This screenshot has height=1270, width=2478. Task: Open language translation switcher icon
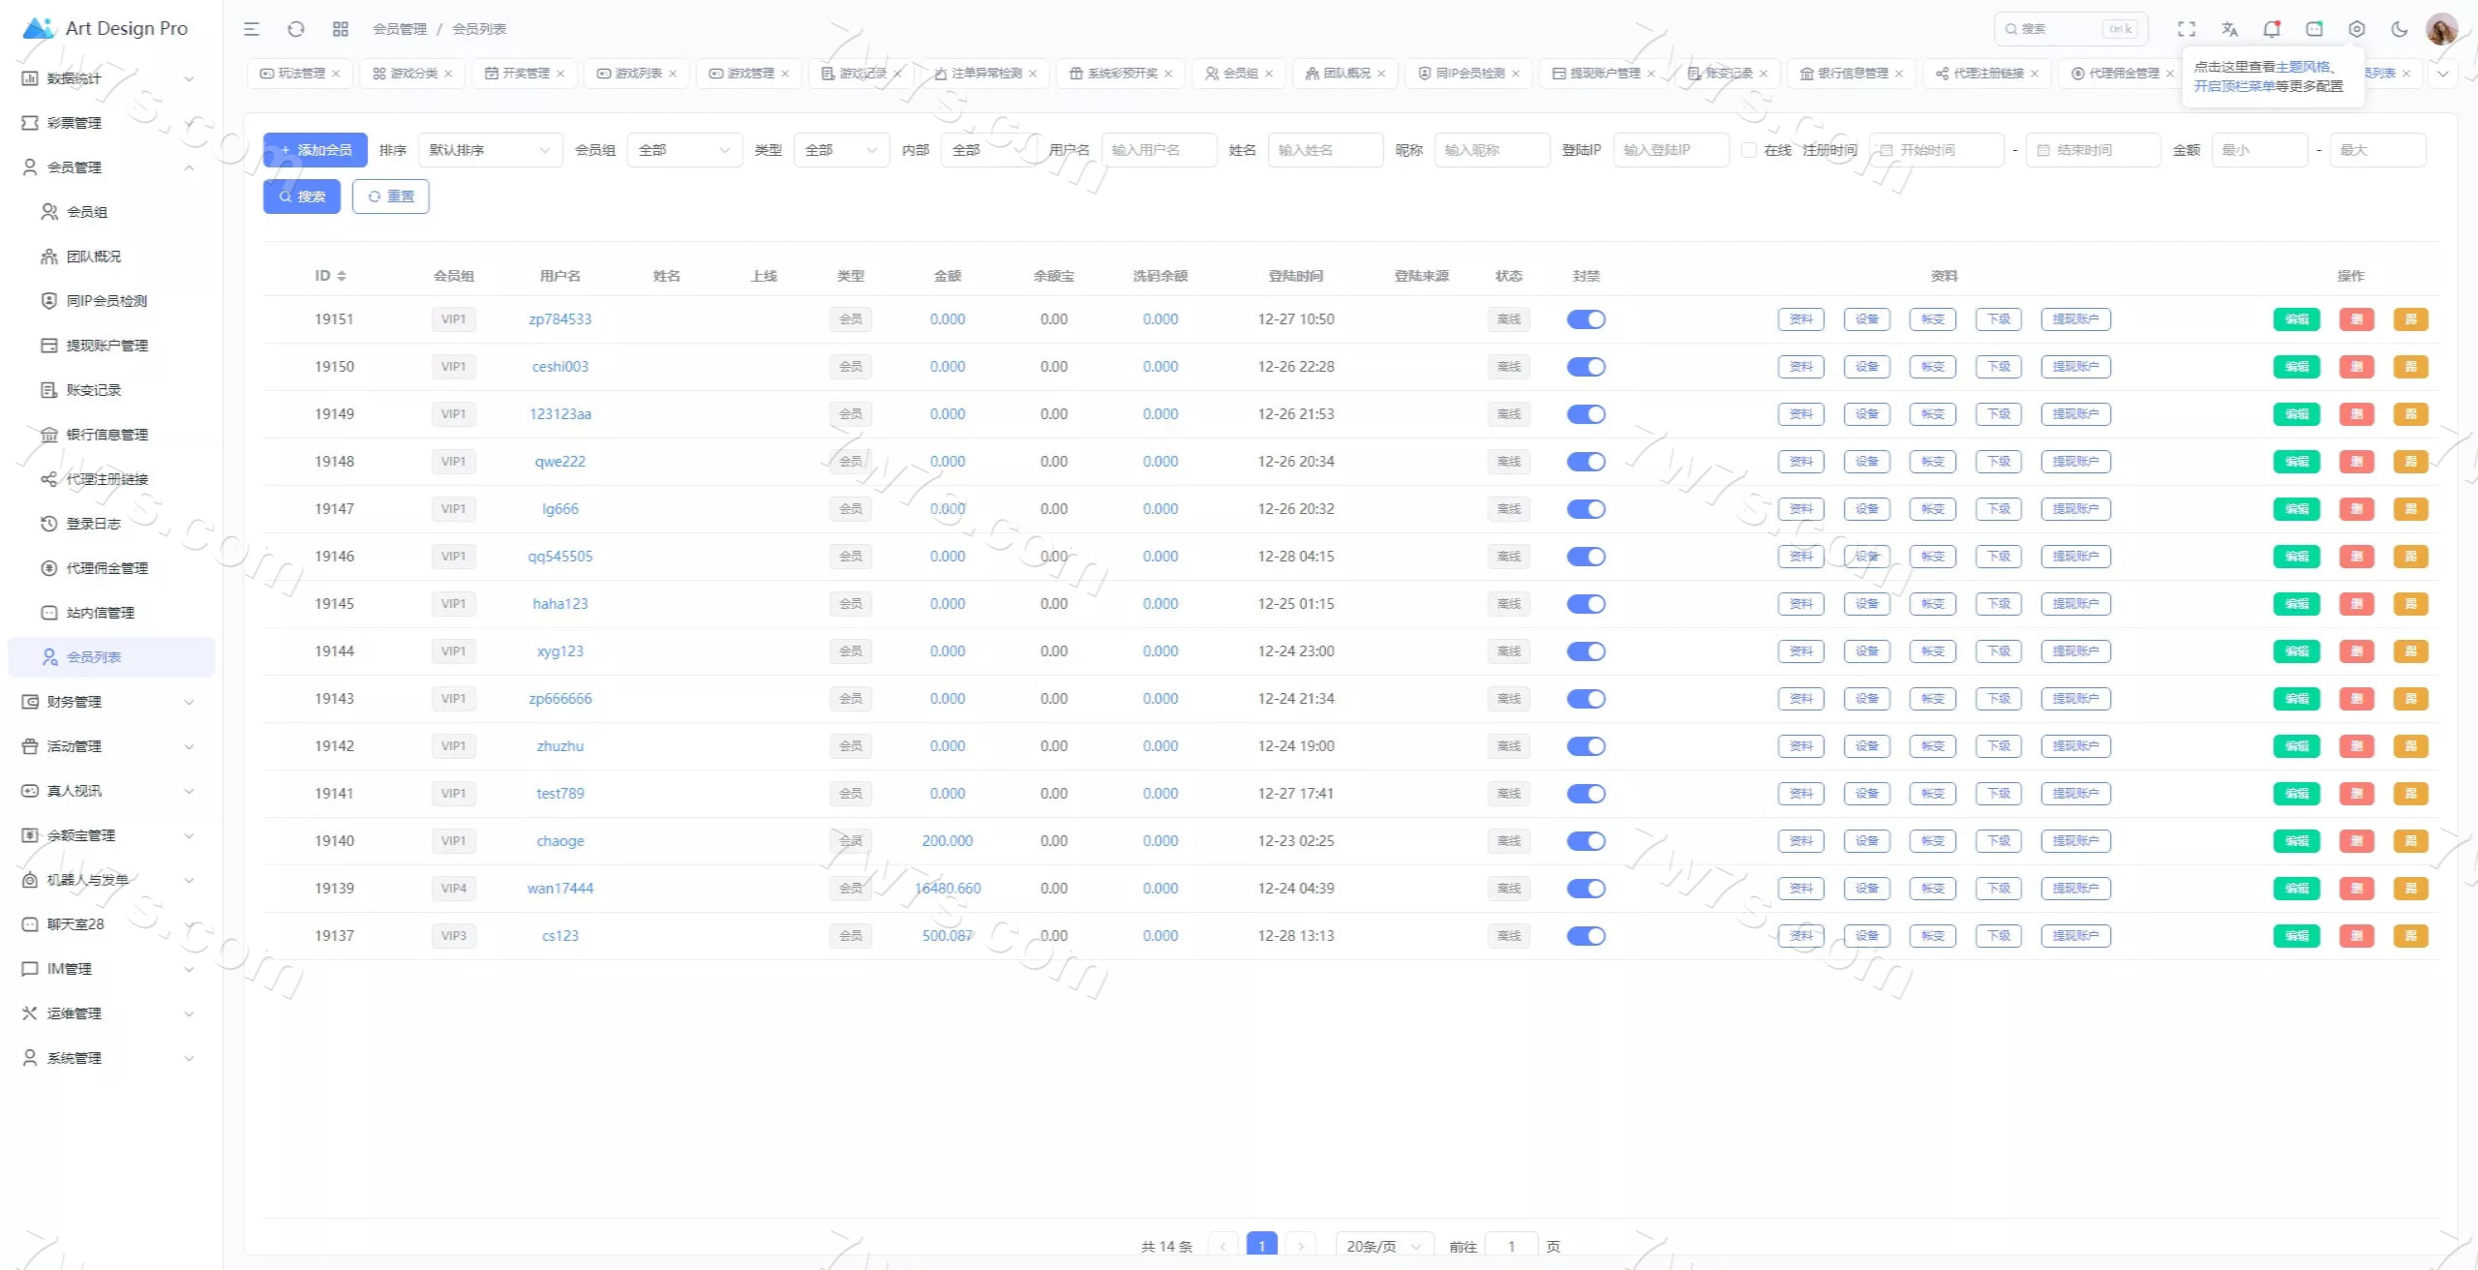[2229, 29]
